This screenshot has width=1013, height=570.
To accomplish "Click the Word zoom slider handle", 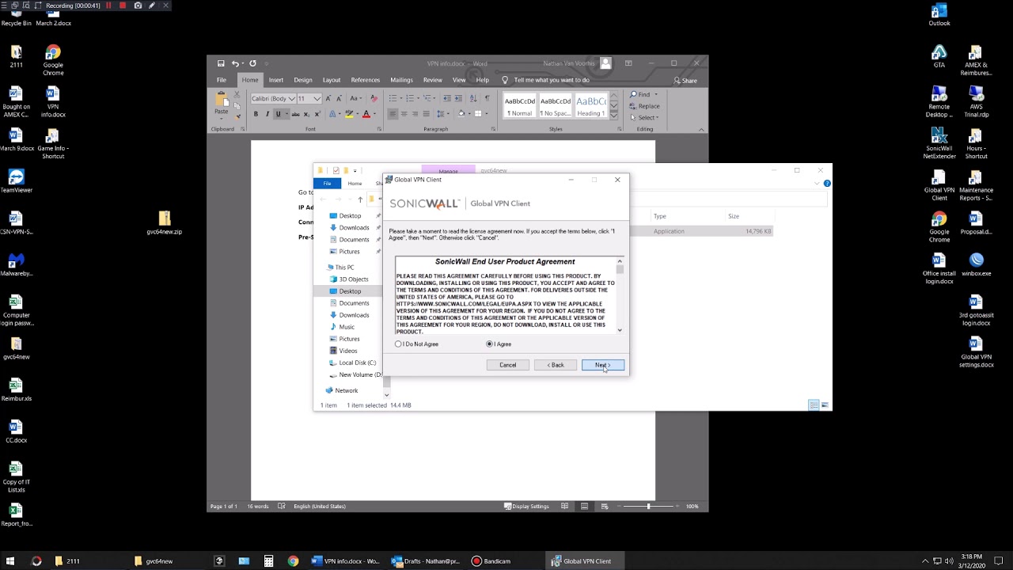I will coord(648,506).
